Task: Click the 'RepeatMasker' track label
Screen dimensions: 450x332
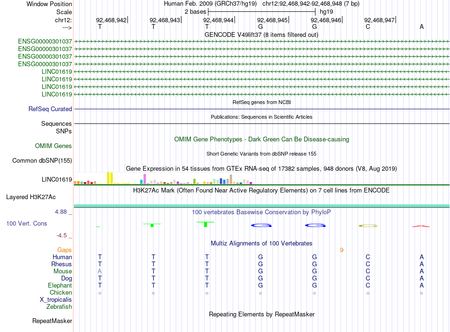Action: click(52, 321)
